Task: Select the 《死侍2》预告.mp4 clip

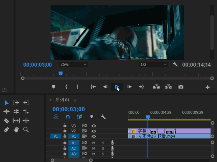Action: [170, 136]
